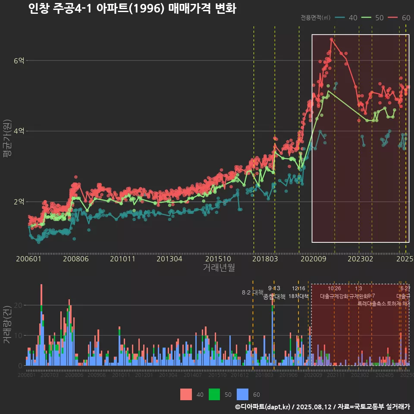Click the 거래량(건) volume axis title
414x414 pixels.
(x=7, y=324)
